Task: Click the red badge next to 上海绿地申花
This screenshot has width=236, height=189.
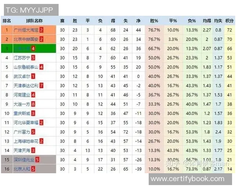Action: point(41,141)
